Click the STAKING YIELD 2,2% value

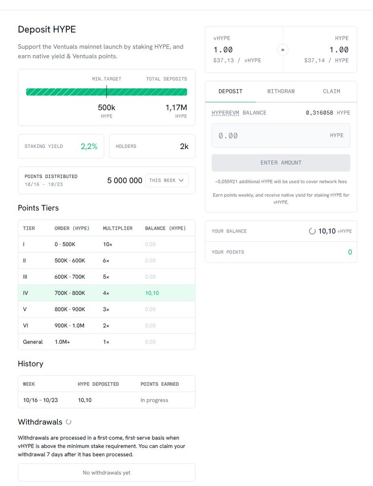(89, 147)
